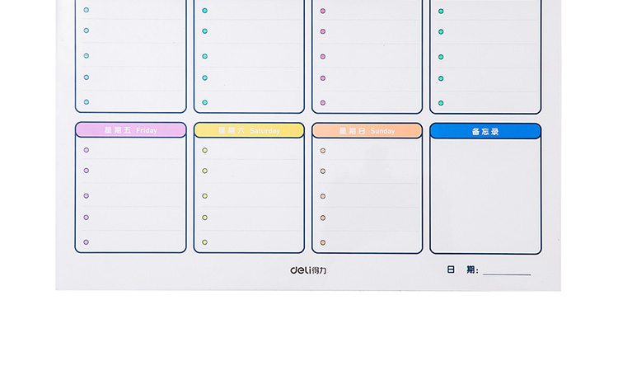Tick the first yellow bullet under Saturday
Image resolution: width=618 pixels, height=389 pixels.
pos(205,150)
